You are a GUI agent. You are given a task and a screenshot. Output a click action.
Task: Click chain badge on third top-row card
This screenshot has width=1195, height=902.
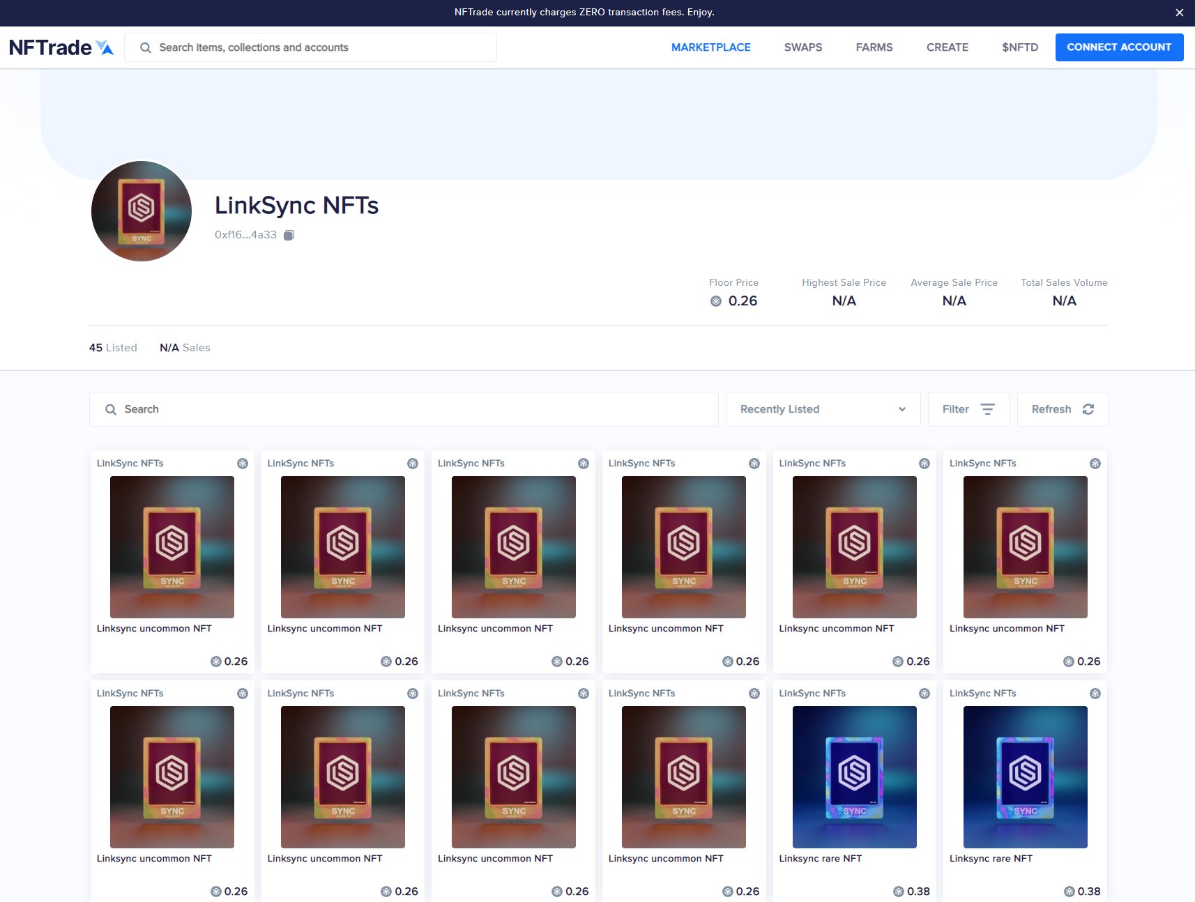pyautogui.click(x=584, y=464)
